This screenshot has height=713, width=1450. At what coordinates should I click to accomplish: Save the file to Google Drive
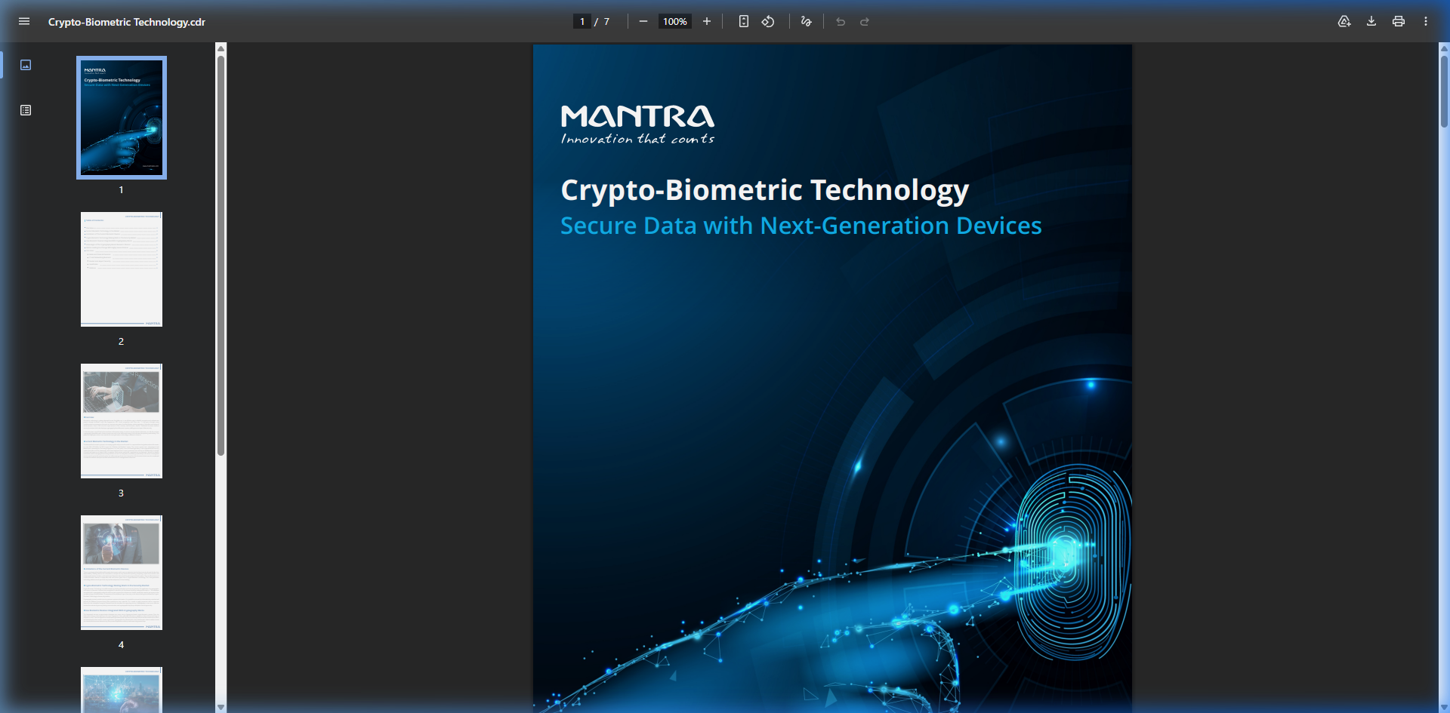(x=1344, y=21)
